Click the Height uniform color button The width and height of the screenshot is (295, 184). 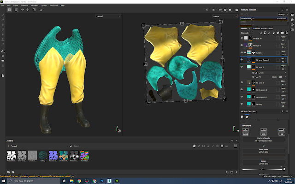click(x=263, y=162)
